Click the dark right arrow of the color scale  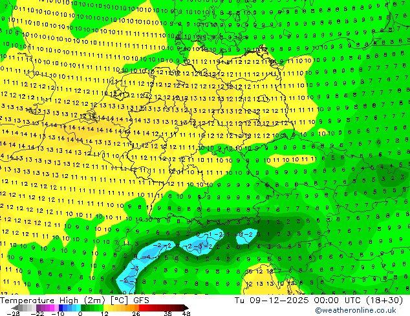click(x=186, y=308)
